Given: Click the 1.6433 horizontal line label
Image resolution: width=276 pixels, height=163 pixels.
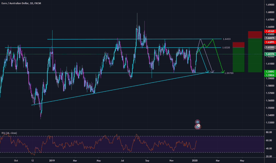Looking at the screenshot, I should tap(227, 39).
